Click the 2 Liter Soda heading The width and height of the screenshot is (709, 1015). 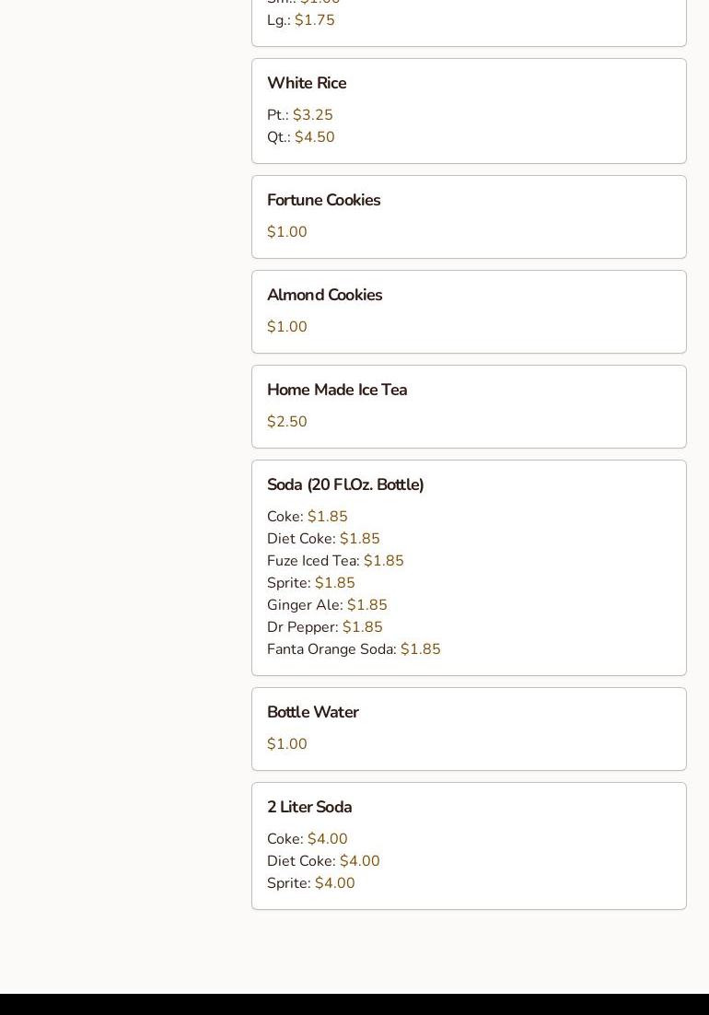tap(309, 807)
